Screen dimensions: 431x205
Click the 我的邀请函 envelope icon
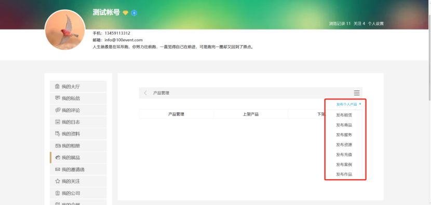[58, 169]
